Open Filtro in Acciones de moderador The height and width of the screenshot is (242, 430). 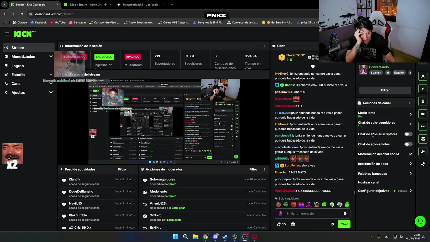point(253,169)
